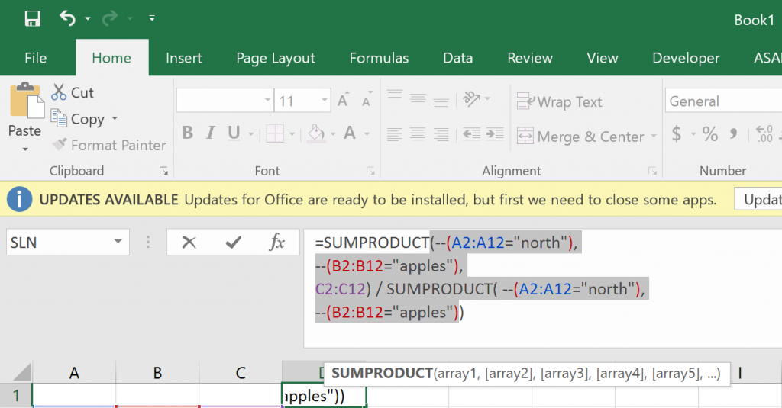Click the Paste clipboard icon
Image resolution: width=782 pixels, height=408 pixels.
27,101
